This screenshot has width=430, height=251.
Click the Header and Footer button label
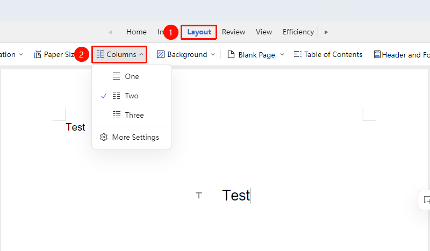(406, 55)
